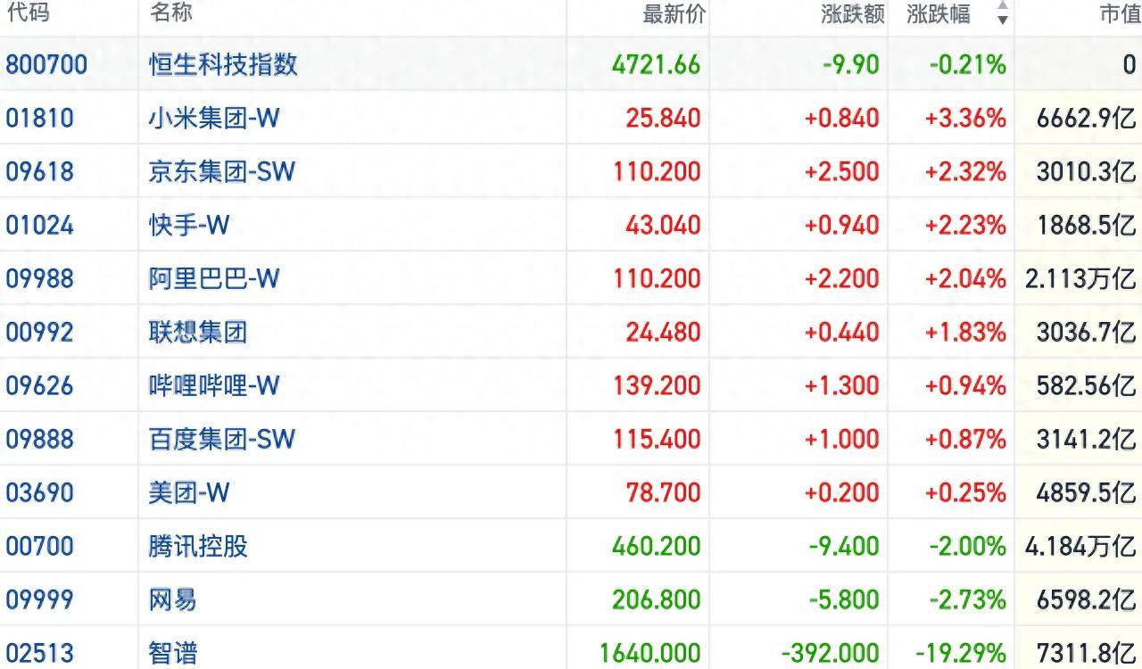
Task: Sort by 市值 column header
Action: pyautogui.click(x=1119, y=14)
